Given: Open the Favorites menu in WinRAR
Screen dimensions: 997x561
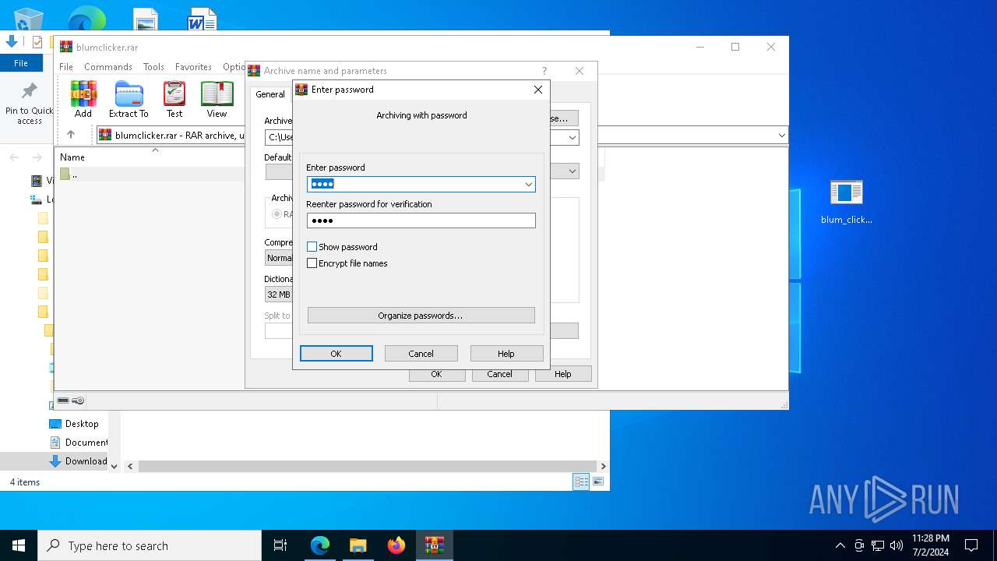Looking at the screenshot, I should tap(193, 67).
